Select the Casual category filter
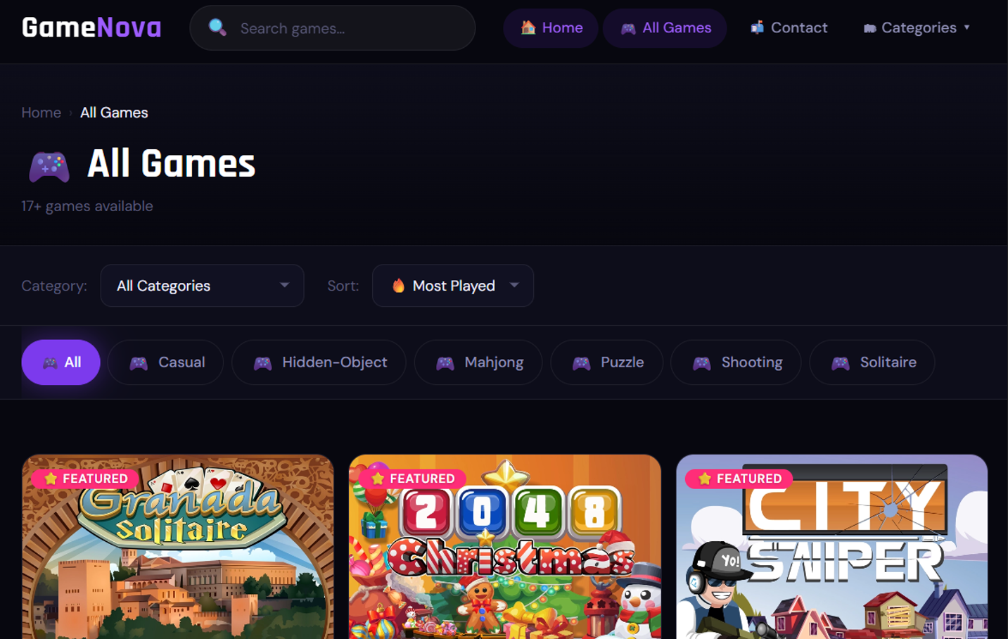Viewport: 1008px width, 639px height. (165, 362)
